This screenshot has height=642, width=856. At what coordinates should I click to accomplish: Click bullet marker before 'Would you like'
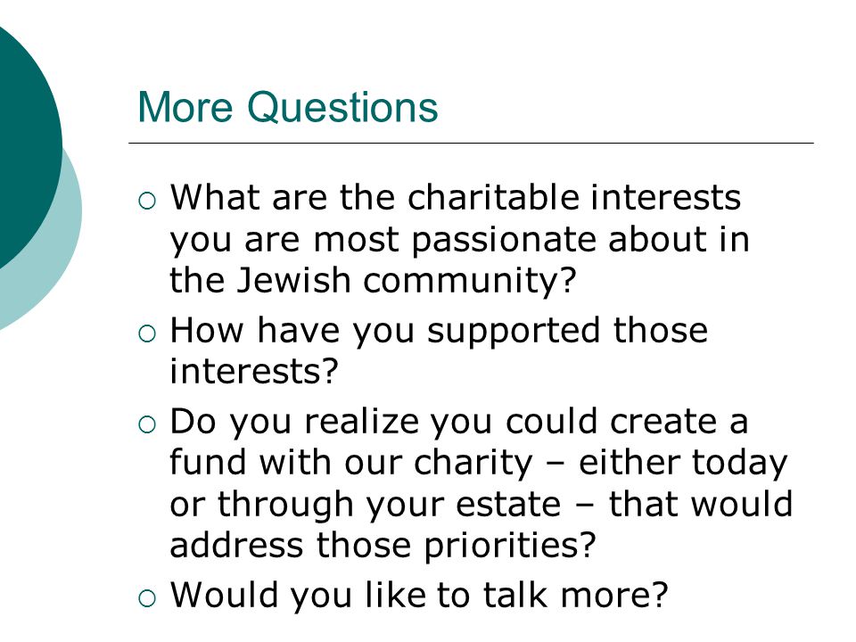click(x=147, y=597)
